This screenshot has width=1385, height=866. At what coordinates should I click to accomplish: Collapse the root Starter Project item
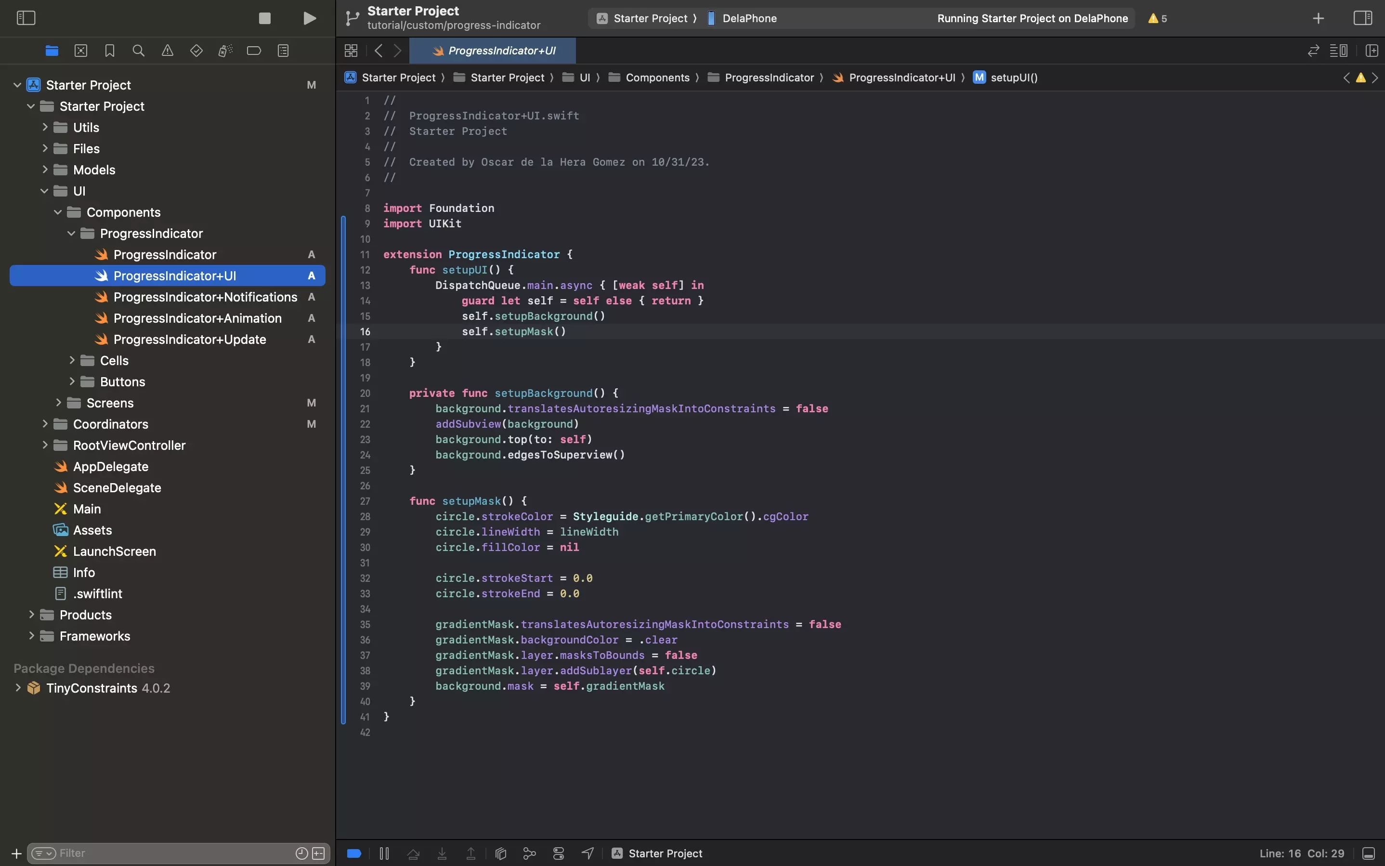point(17,85)
